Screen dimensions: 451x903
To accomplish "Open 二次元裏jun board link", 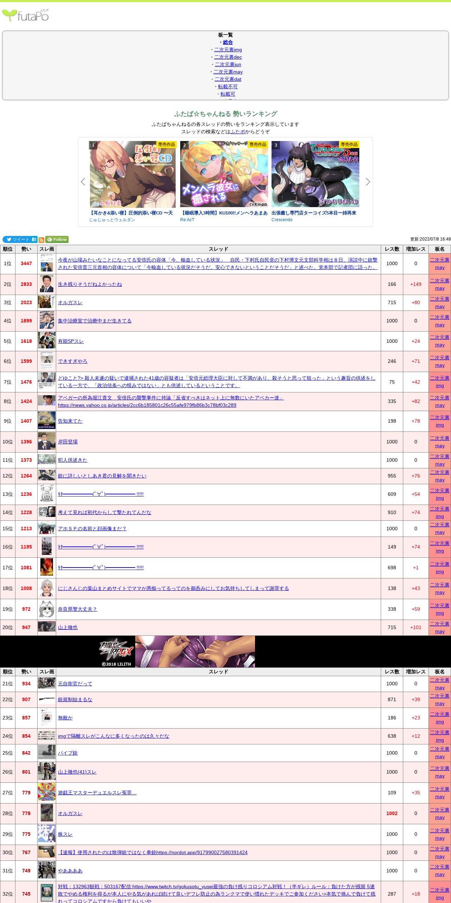I will coord(228,64).
